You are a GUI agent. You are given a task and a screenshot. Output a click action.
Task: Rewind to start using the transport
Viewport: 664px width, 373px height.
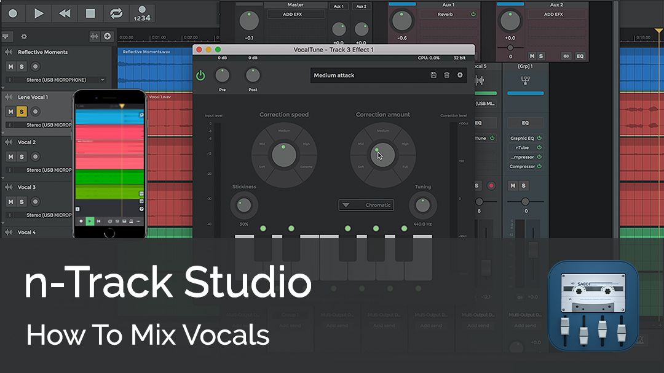(65, 13)
